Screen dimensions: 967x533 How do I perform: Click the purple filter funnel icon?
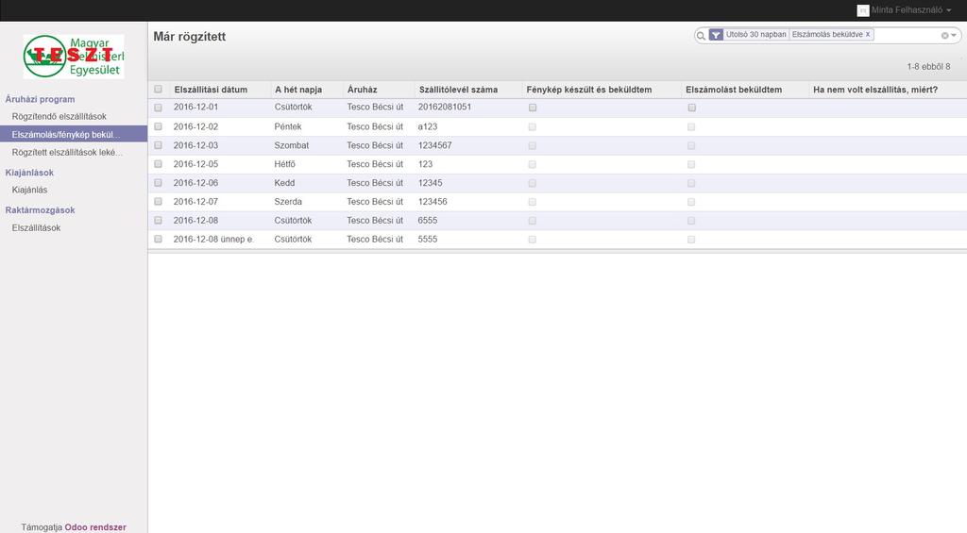click(716, 35)
